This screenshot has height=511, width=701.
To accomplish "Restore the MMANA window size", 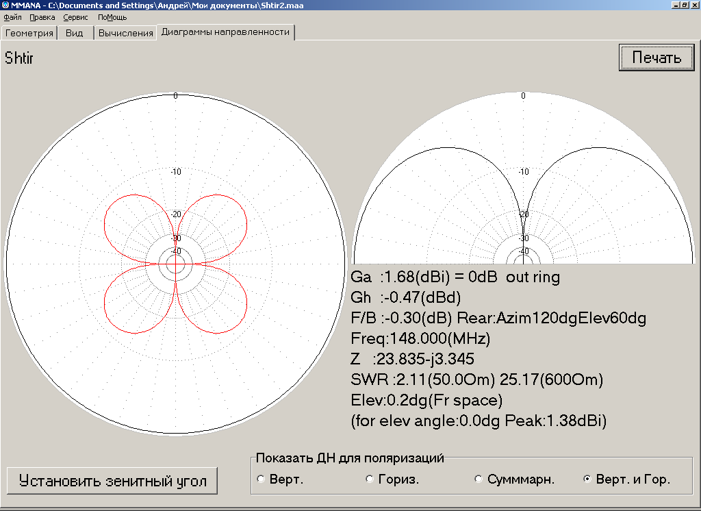I will pos(684,5).
